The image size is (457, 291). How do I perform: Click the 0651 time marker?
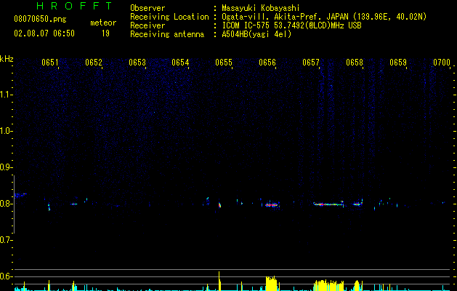click(x=50, y=63)
